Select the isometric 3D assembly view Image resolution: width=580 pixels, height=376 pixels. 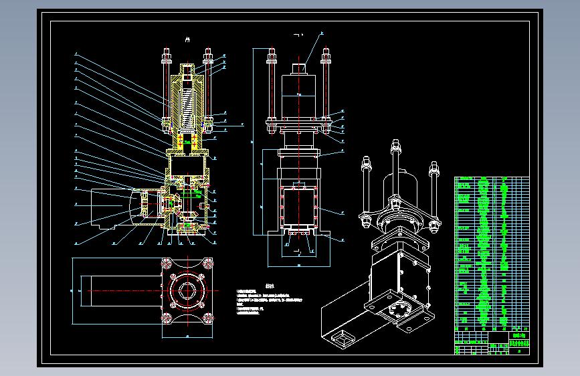(381, 244)
